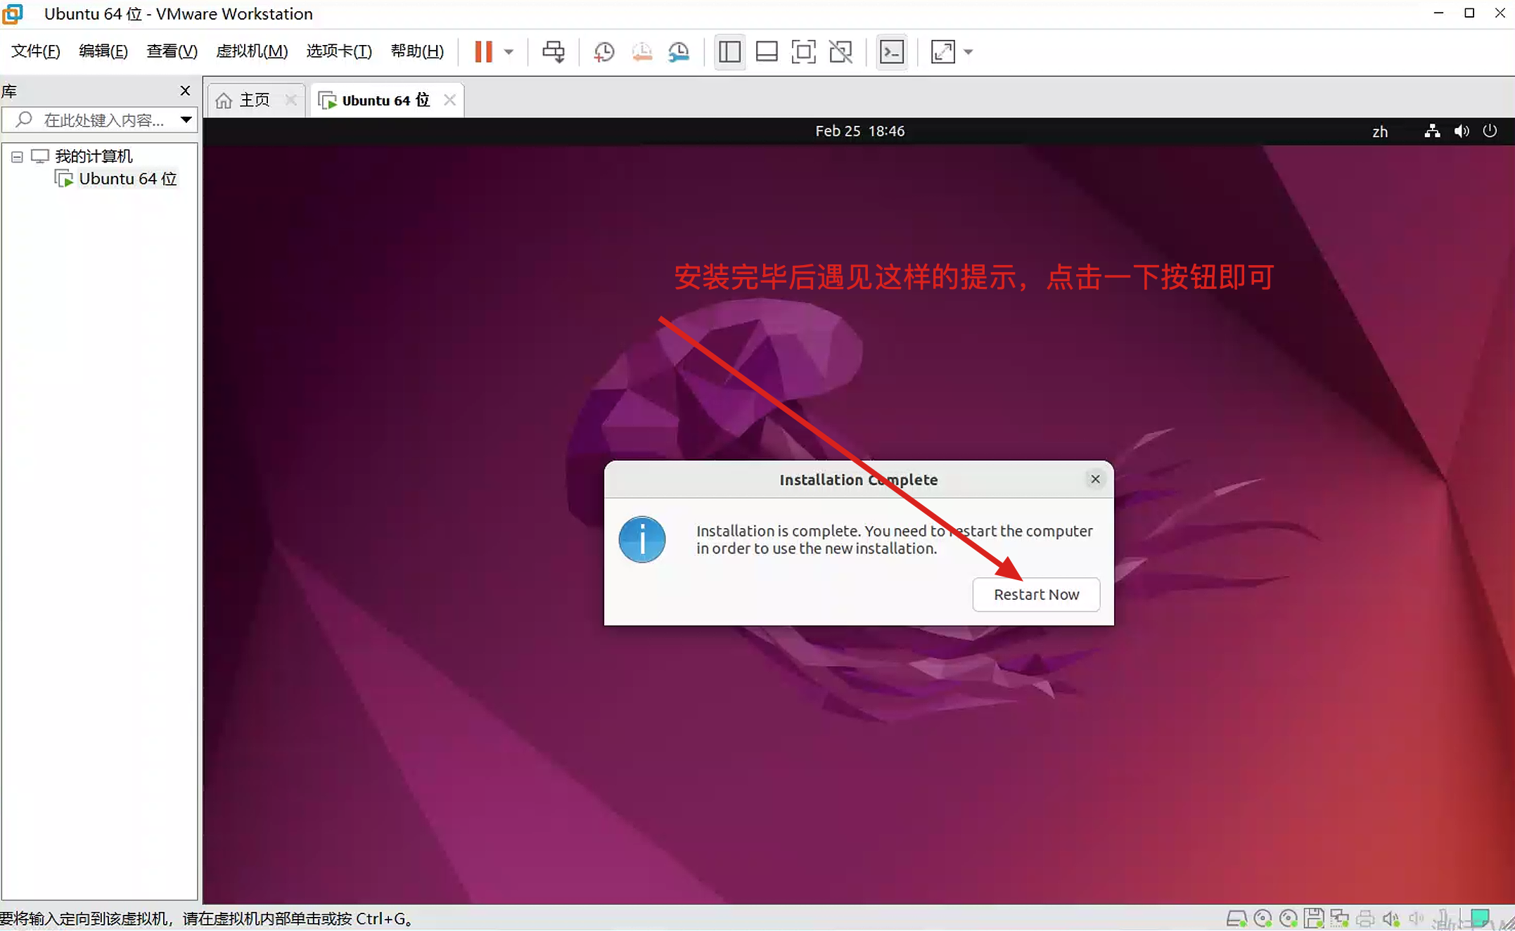Close the Installation Complete dialog

[x=1095, y=479]
